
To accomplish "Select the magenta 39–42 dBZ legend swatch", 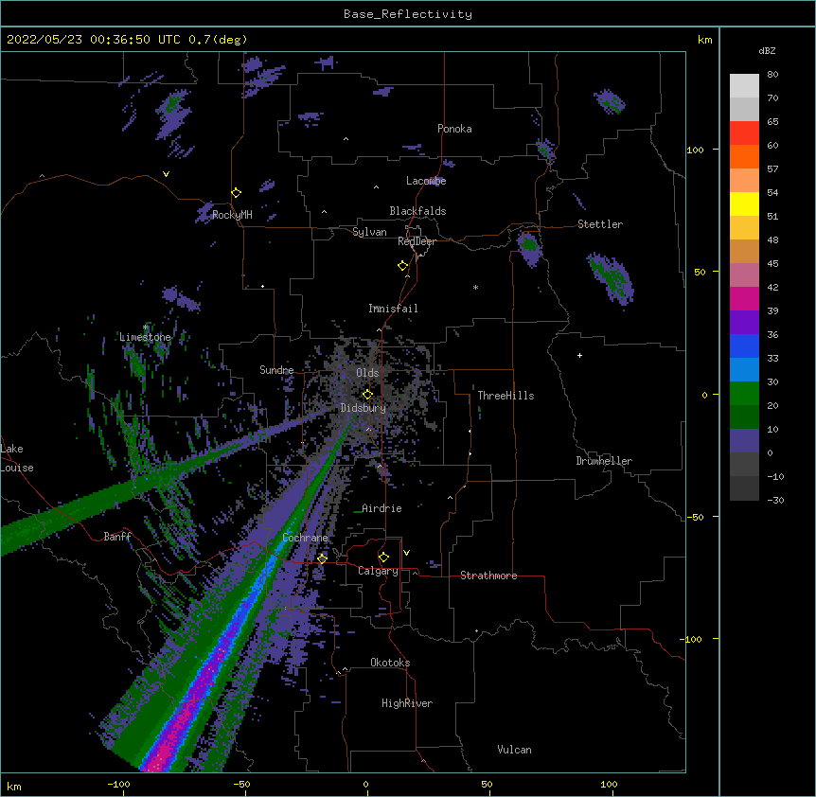I will pos(744,298).
